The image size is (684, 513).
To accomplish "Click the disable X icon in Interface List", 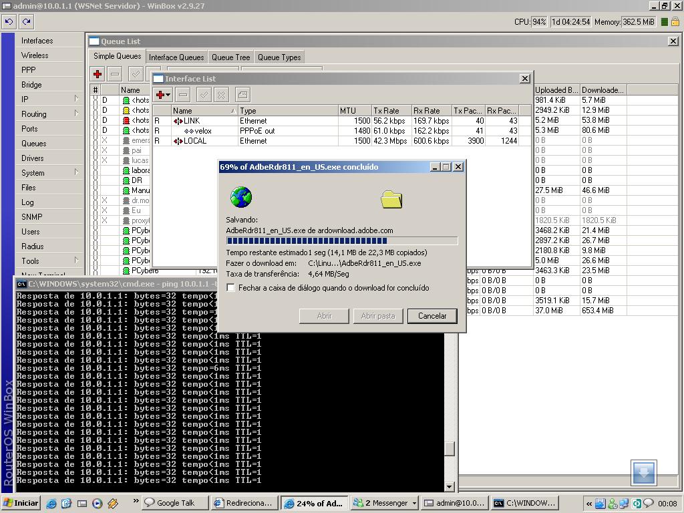I will click(222, 95).
